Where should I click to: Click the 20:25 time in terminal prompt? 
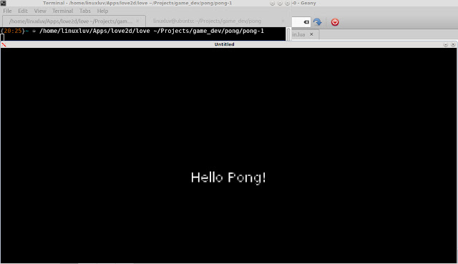tap(13, 31)
